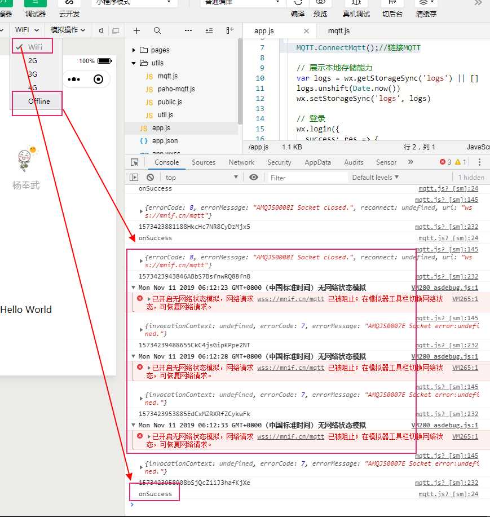This screenshot has height=517, width=490.
Task: Open the 小程序模式 mode dropdown
Action: 134,3
